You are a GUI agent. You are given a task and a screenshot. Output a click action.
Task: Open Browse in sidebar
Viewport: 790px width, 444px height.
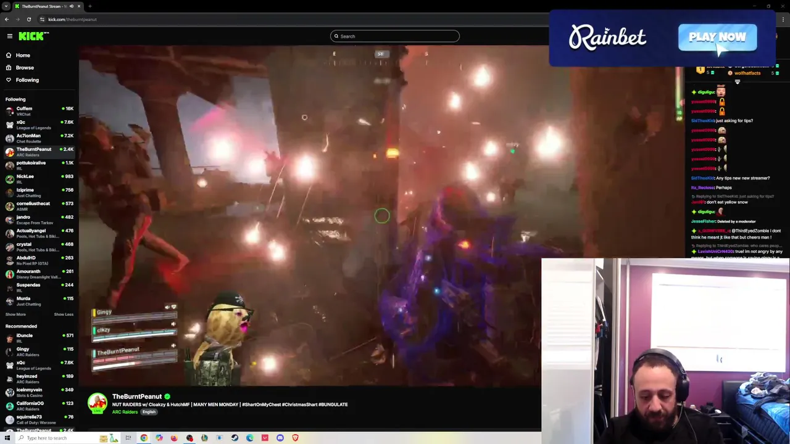click(x=25, y=68)
